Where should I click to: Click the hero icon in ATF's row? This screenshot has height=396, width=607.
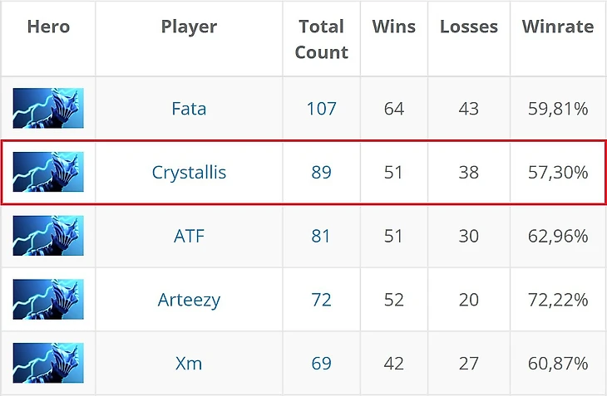point(48,236)
